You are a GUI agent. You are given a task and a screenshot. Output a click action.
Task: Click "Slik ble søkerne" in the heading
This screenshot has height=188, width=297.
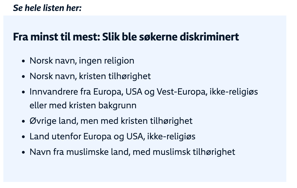pos(140,37)
